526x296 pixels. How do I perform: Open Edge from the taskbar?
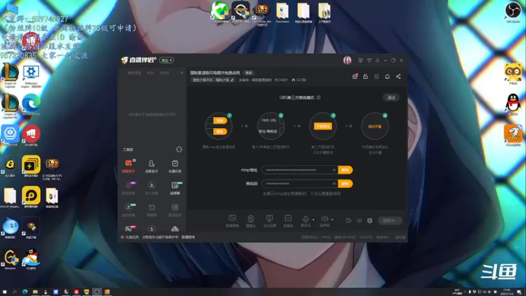click(x=25, y=292)
